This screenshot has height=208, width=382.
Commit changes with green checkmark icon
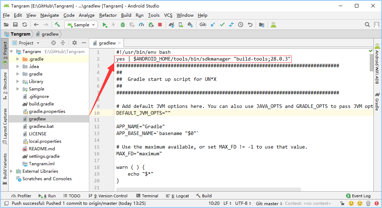click(222, 25)
